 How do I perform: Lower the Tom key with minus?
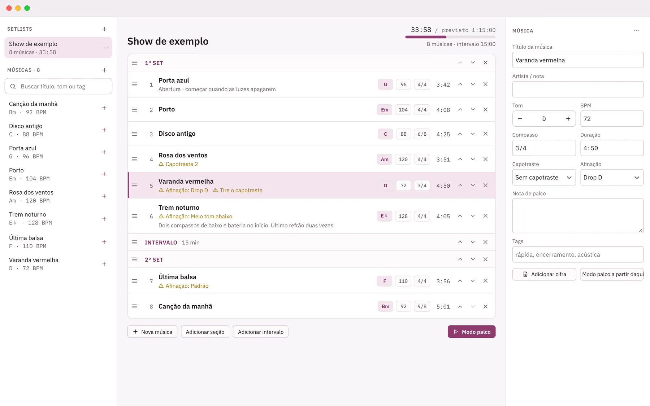520,119
